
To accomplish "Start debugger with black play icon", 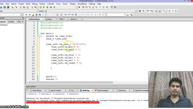I will click(79, 7).
